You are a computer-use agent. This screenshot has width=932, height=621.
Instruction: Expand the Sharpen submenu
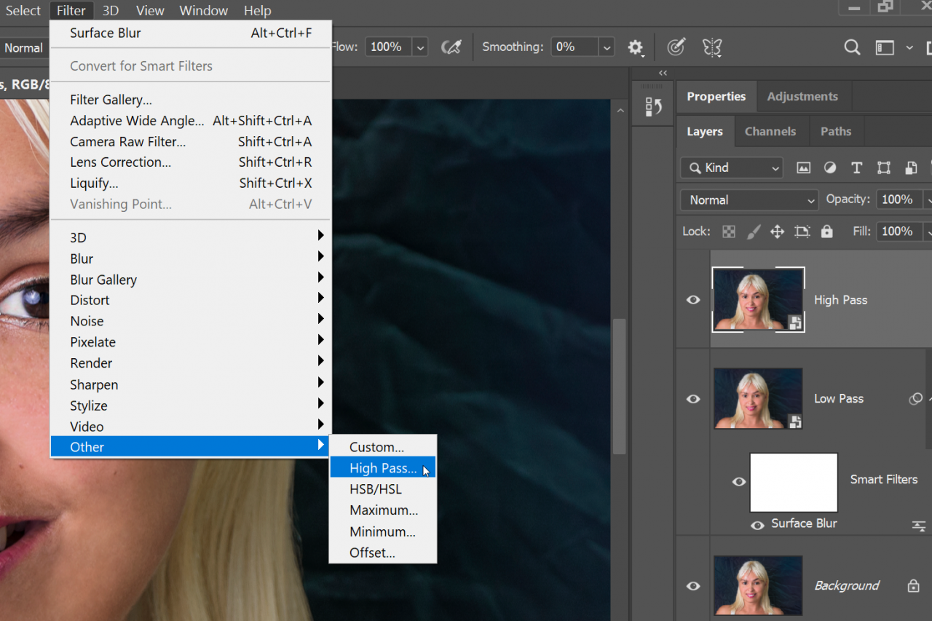(x=191, y=384)
